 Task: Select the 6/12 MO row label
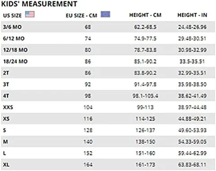tap(14, 39)
